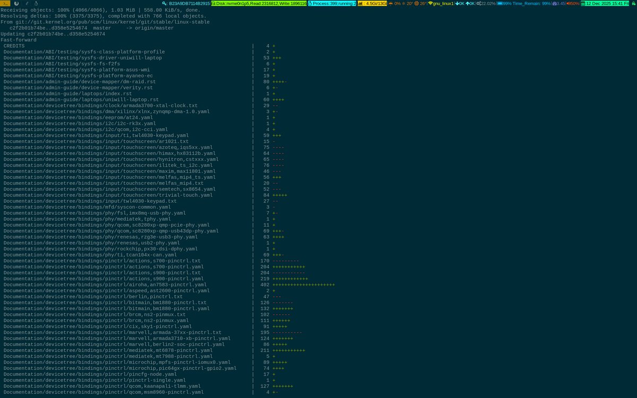The height and width of the screenshot is (398, 637).
Task: Click the 'Updating c2f2b01b74be..d358e5254674' line
Action: click(53, 34)
